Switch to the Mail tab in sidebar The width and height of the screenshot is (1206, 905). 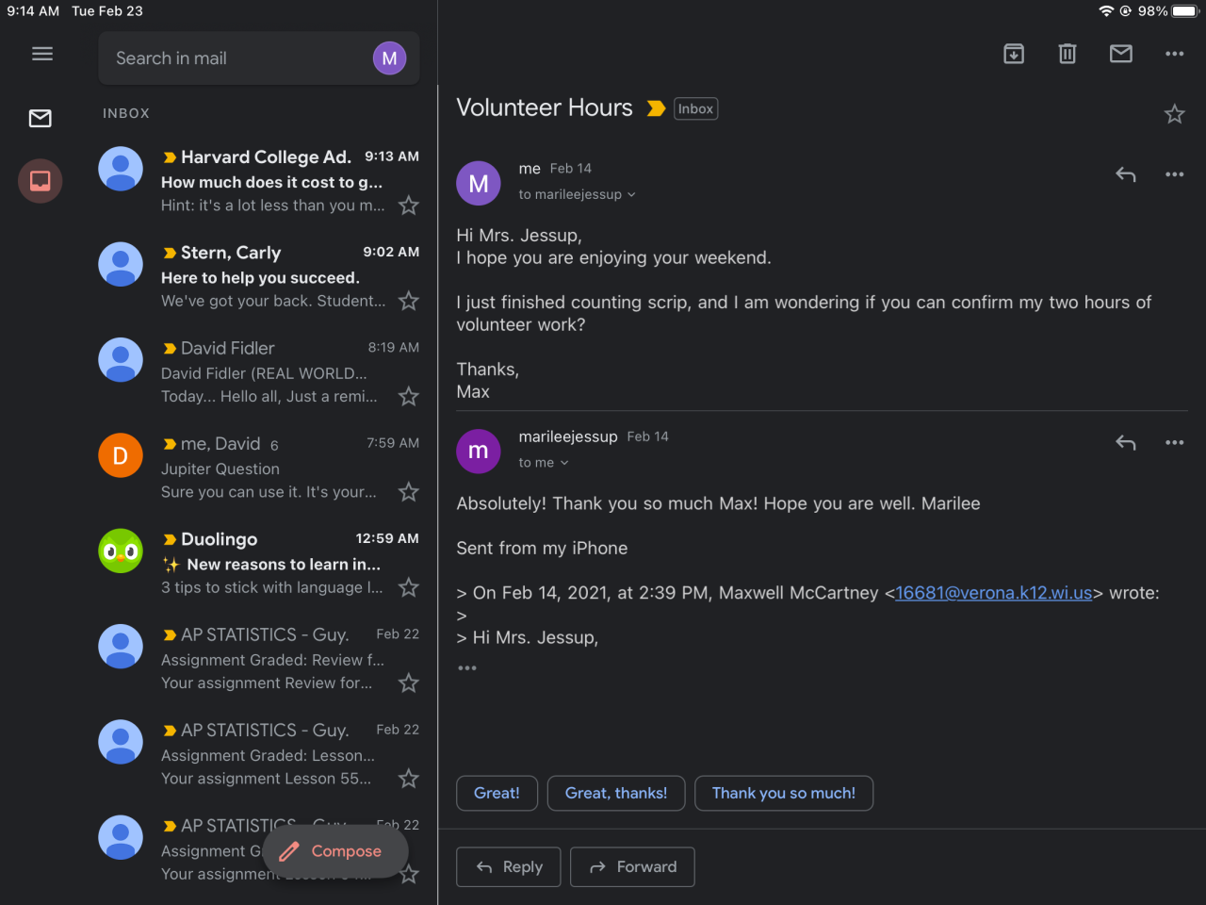pyautogui.click(x=41, y=118)
